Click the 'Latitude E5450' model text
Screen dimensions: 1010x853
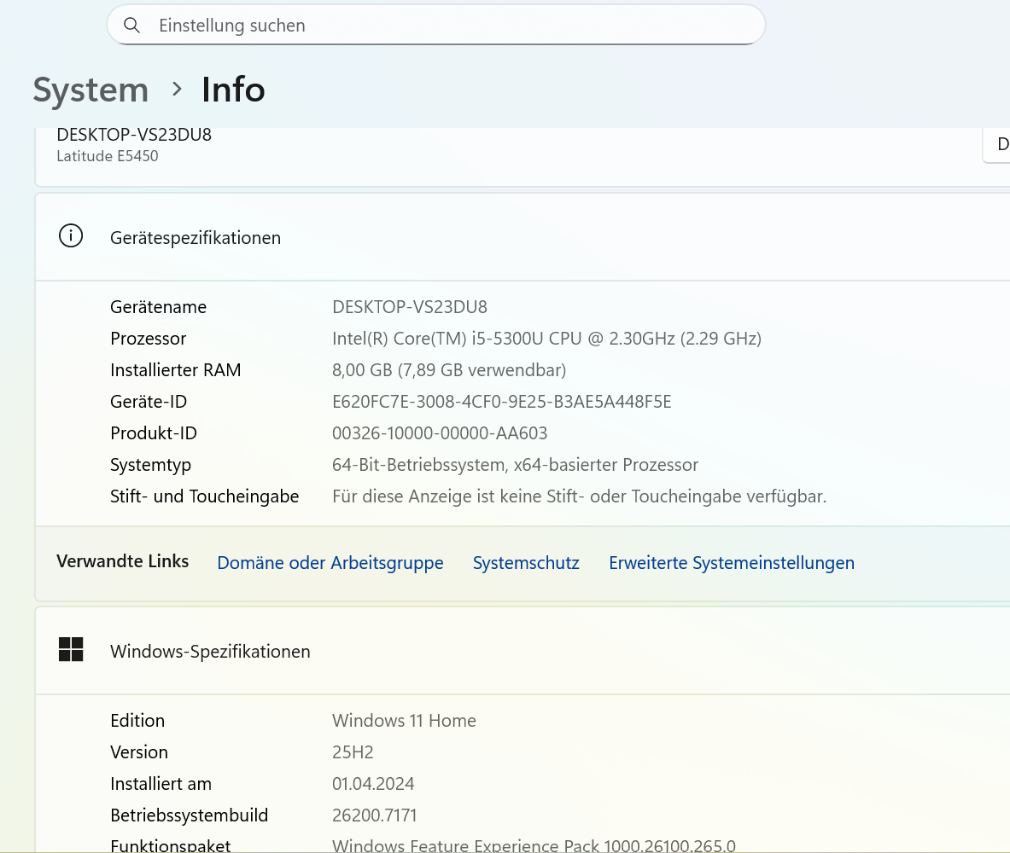108,156
